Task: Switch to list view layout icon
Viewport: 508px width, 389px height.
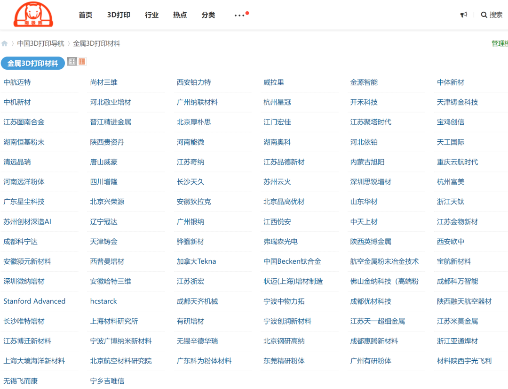Action: 82,62
